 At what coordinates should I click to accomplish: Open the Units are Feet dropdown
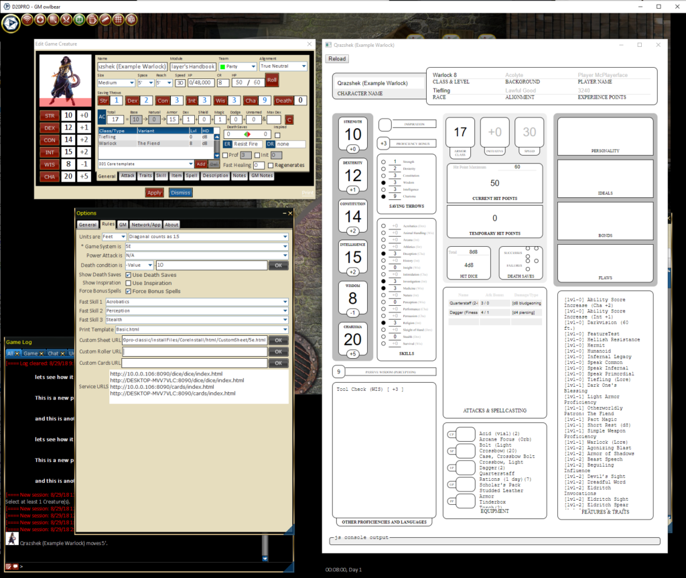pos(114,237)
